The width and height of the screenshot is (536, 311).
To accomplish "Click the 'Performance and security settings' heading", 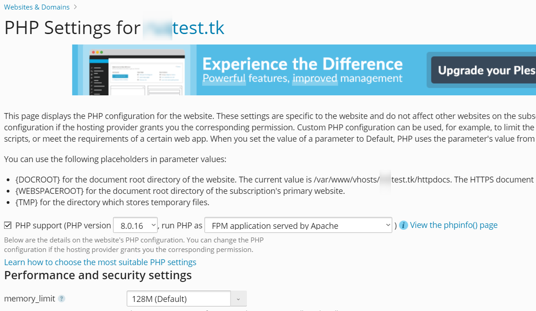I will 98,275.
